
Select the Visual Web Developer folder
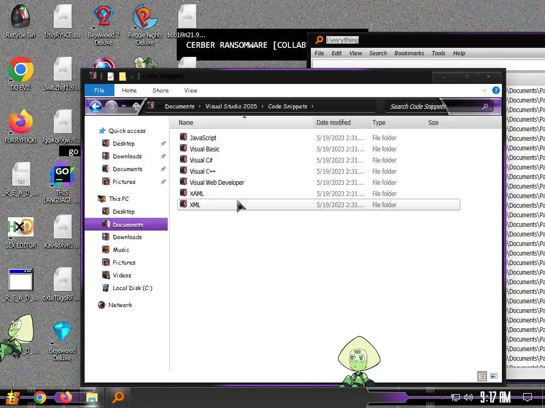(x=318, y=183)
